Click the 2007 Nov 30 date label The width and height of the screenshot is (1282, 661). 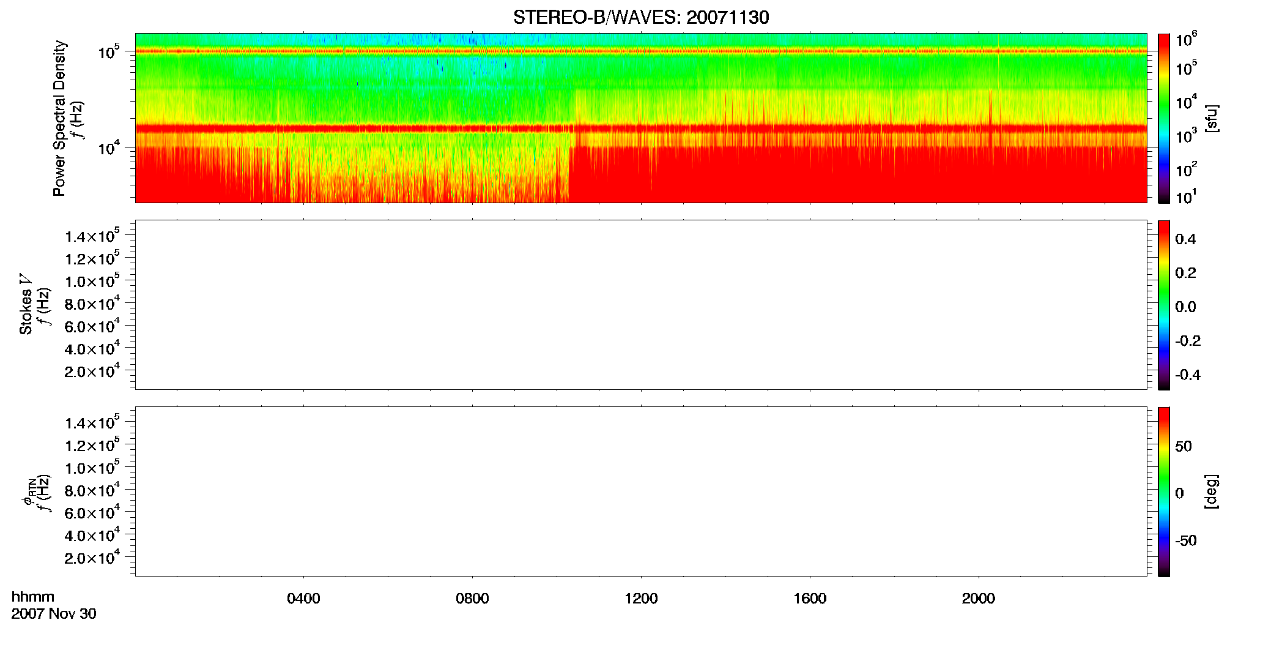(54, 614)
